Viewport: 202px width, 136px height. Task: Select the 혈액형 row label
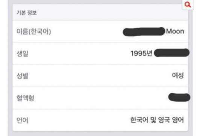(x=25, y=98)
